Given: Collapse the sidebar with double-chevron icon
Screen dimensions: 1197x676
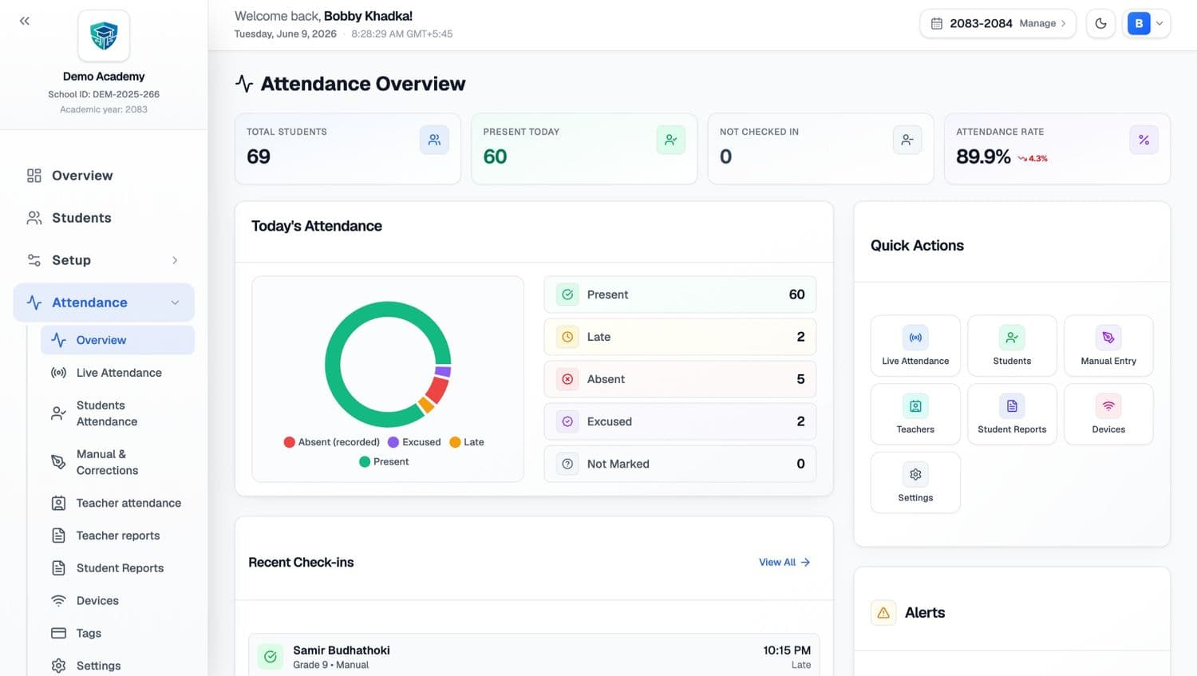Looking at the screenshot, I should [x=25, y=21].
